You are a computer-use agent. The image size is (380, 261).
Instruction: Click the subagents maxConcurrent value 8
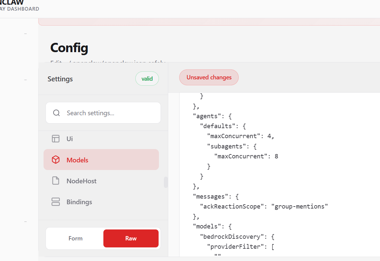click(276, 156)
